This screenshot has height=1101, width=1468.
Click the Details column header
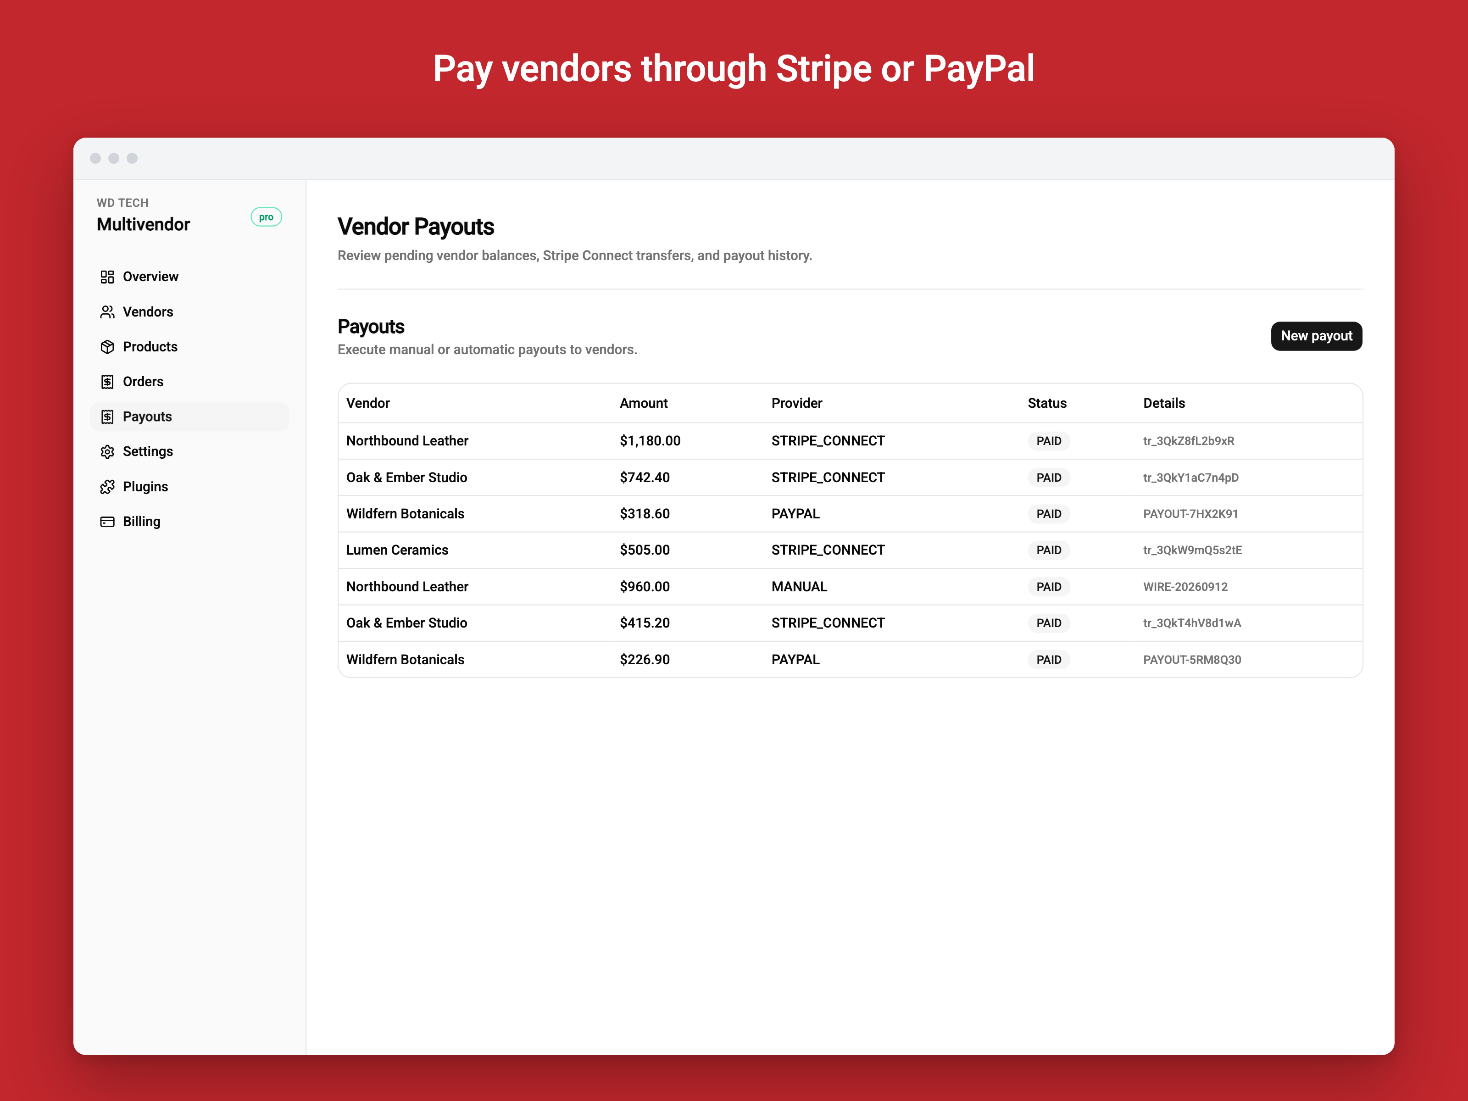coord(1163,403)
